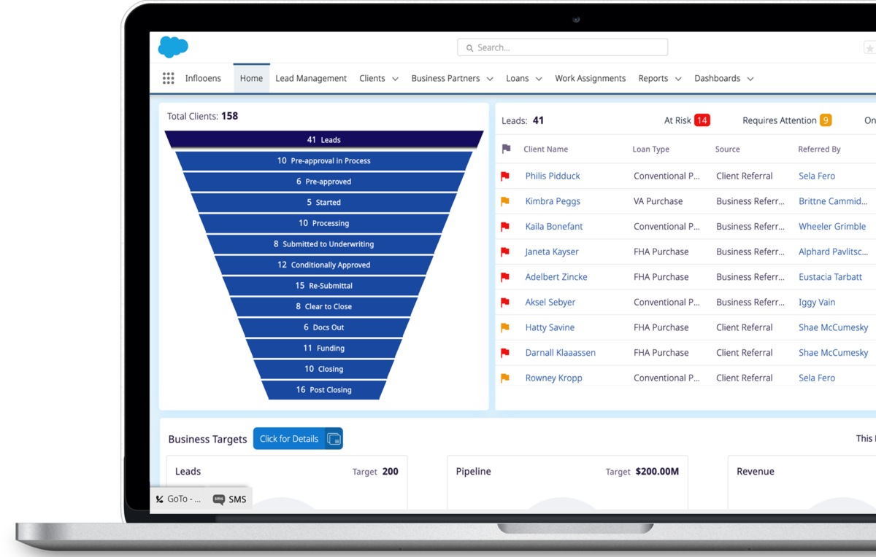Select the flag icon column header
Viewport: 876px width, 557px height.
click(x=505, y=149)
